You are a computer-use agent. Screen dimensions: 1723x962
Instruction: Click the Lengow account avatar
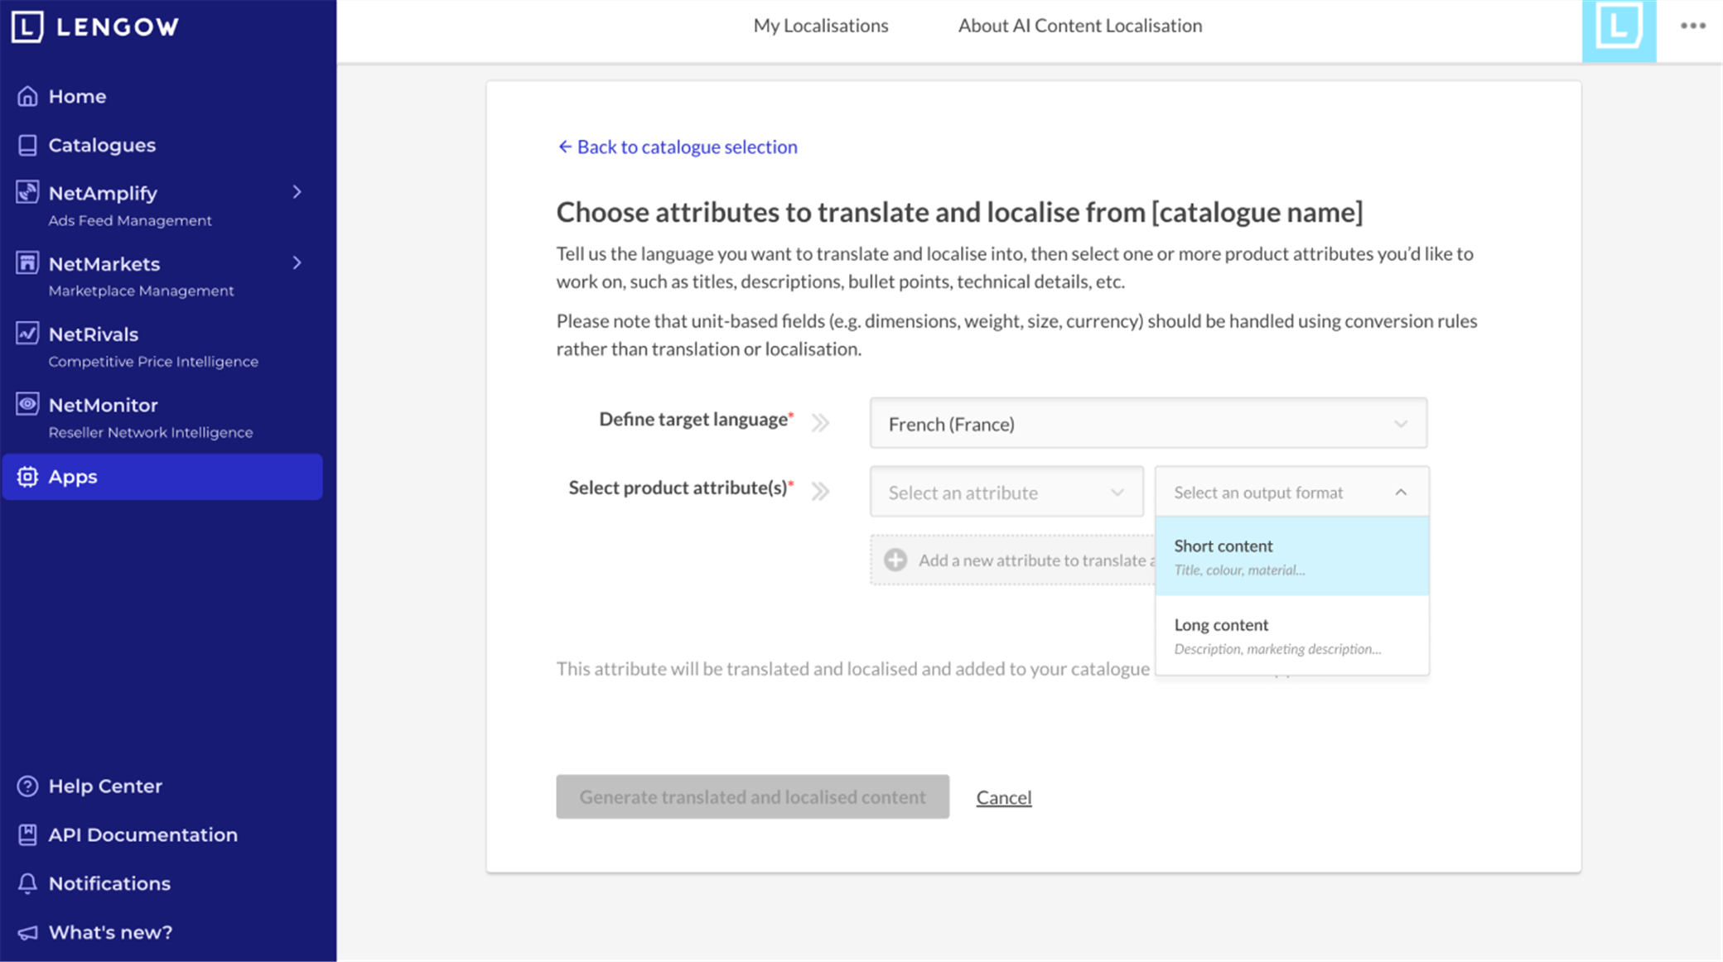coord(1619,31)
